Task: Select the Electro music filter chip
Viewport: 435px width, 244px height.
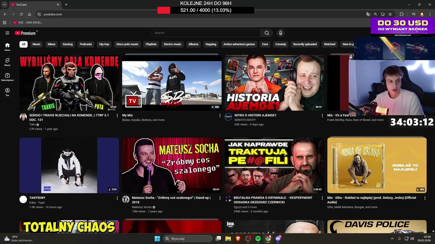Action: tap(173, 44)
